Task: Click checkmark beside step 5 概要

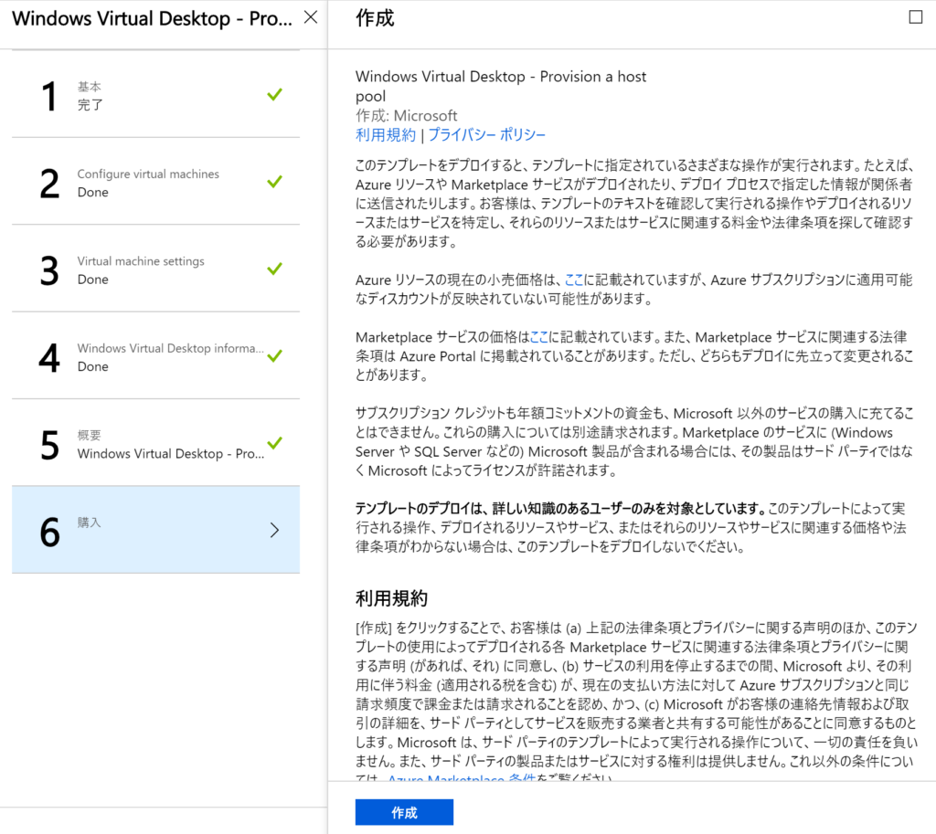Action: pos(274,443)
